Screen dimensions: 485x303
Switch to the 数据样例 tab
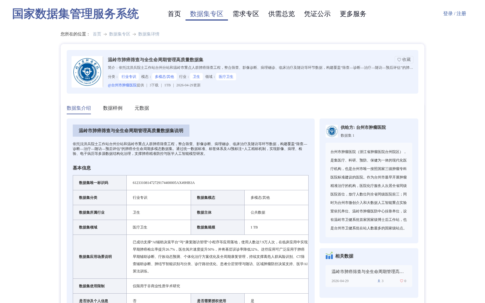113,108
